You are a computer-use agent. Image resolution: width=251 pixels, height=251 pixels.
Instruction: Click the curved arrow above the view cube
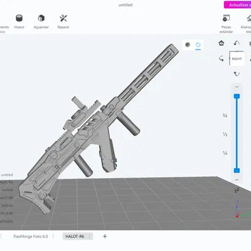pos(237,43)
